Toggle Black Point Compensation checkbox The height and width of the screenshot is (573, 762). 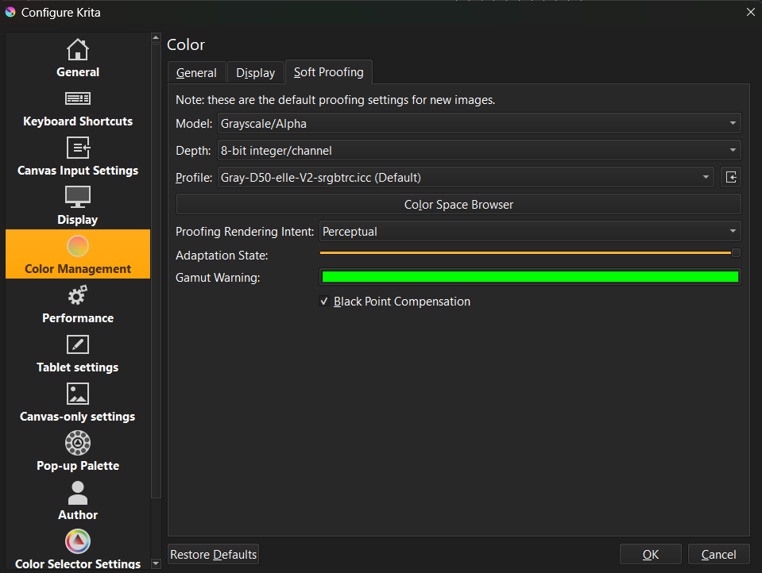click(324, 301)
